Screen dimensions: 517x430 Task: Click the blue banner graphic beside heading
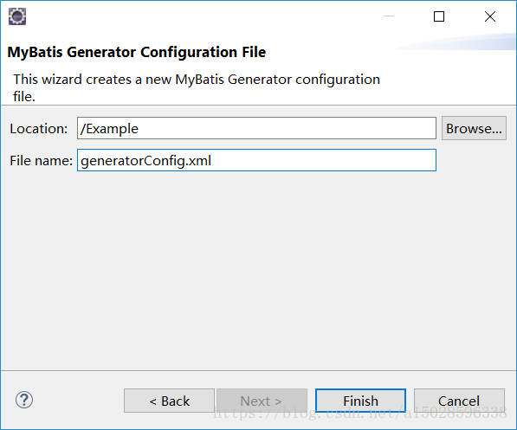coord(456,42)
